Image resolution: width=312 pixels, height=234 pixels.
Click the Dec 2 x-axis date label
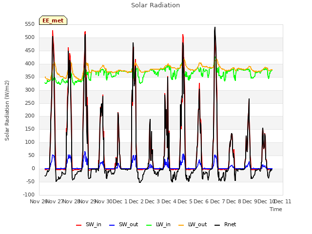[136, 201]
